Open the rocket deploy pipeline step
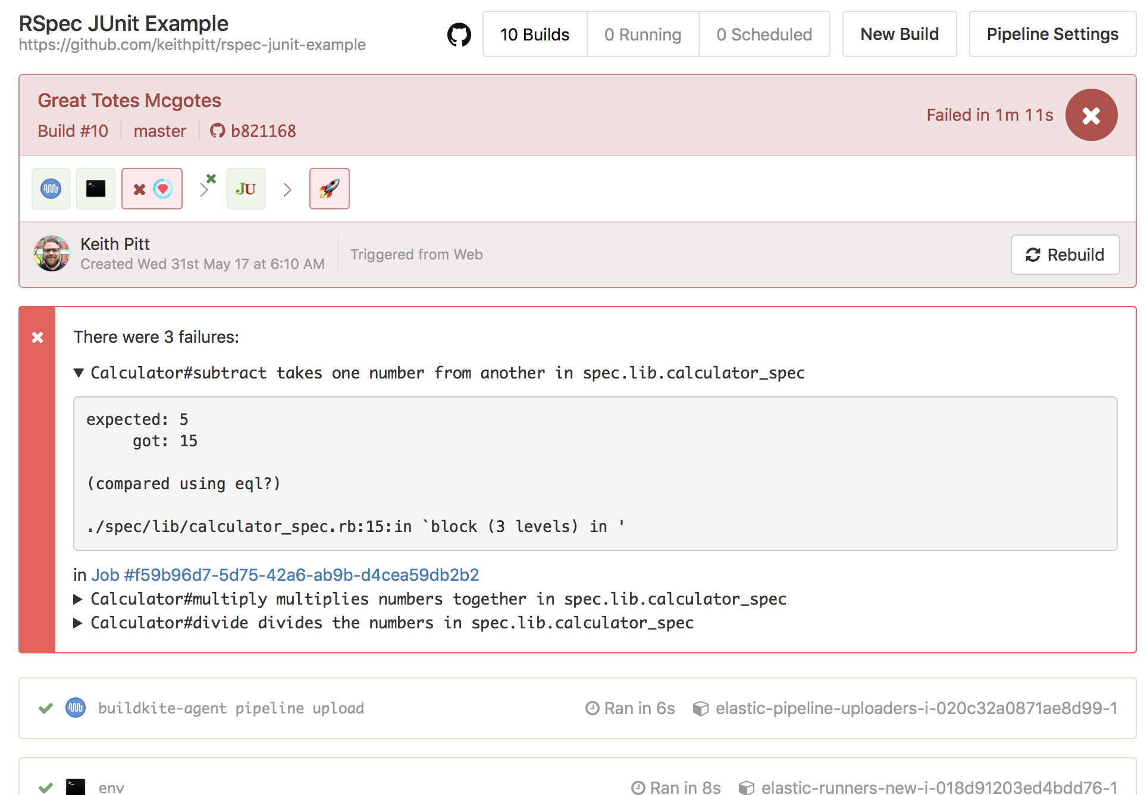The width and height of the screenshot is (1147, 795). tap(329, 189)
